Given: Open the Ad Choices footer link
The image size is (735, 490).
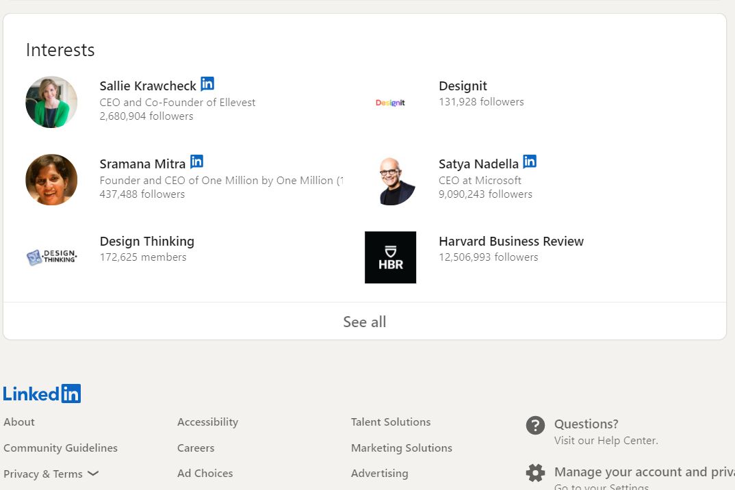Looking at the screenshot, I should [x=205, y=473].
